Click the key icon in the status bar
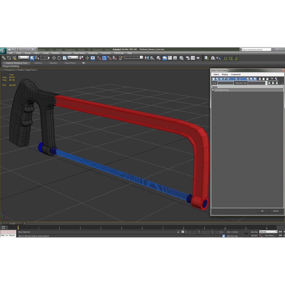The image size is (285, 285). pyautogui.click(x=246, y=234)
